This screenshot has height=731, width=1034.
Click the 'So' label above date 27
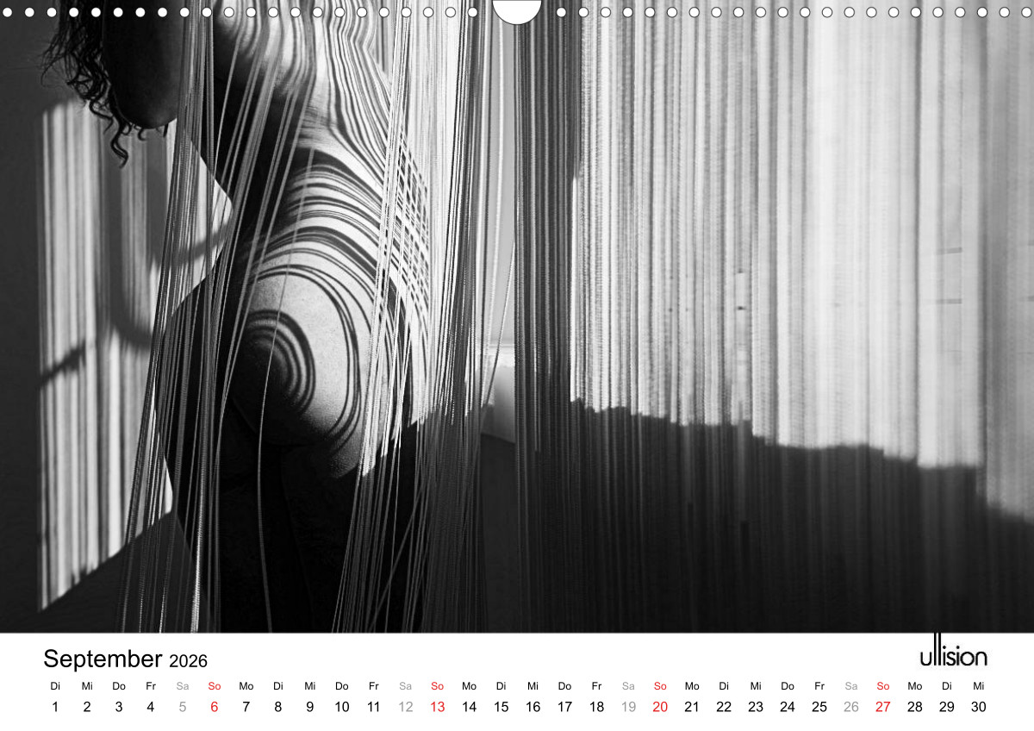click(x=883, y=686)
